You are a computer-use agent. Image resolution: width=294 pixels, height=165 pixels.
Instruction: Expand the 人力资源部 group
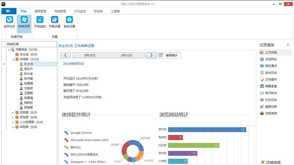pos(13,122)
